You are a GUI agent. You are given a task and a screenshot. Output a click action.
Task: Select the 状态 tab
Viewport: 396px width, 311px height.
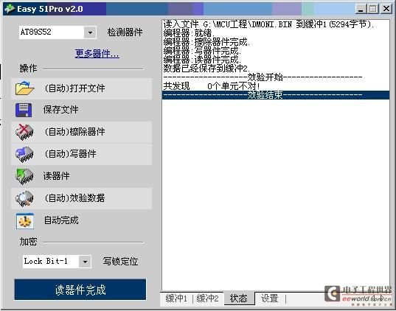click(239, 298)
